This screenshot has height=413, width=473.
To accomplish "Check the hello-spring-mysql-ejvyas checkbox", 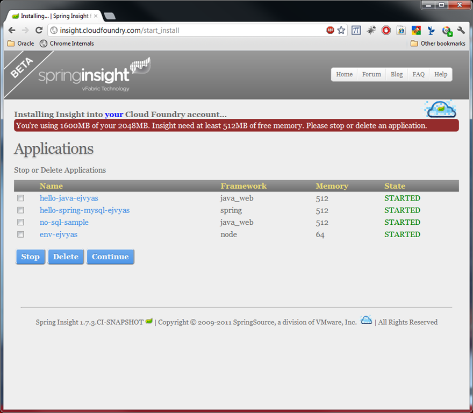I will click(x=20, y=210).
